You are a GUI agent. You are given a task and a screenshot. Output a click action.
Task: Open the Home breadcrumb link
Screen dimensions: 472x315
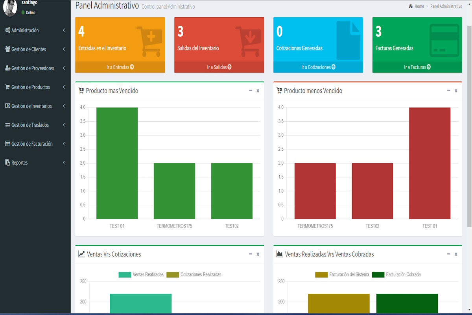[x=419, y=6]
